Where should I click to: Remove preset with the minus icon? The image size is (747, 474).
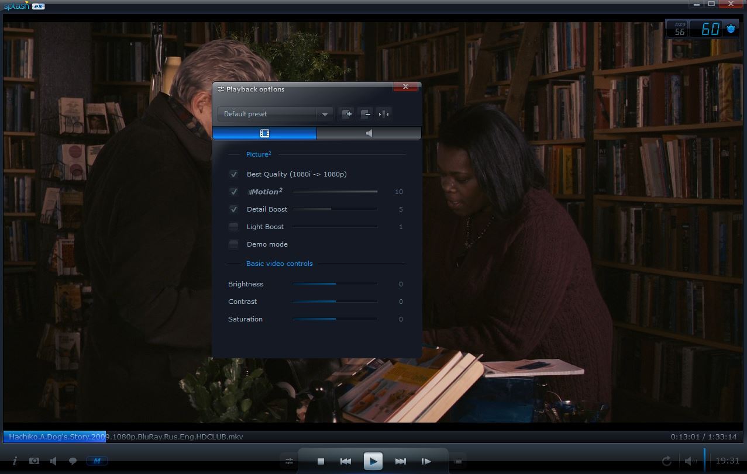click(366, 114)
